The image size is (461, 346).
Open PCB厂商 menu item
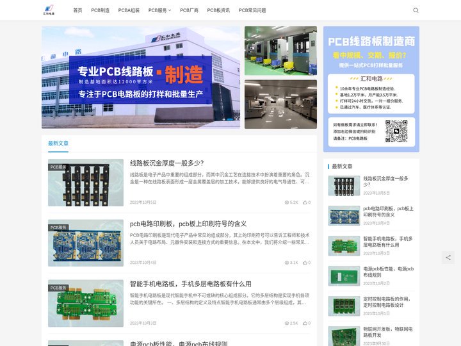click(189, 10)
